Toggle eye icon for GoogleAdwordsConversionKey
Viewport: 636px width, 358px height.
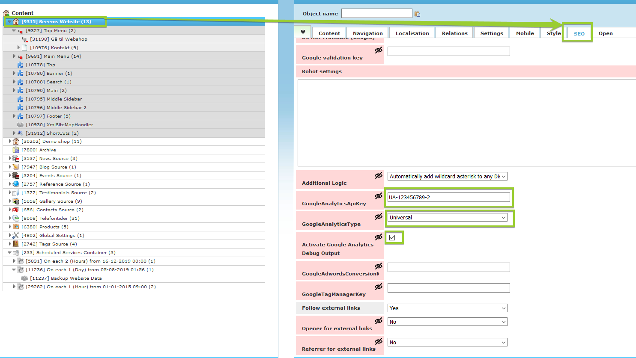[379, 266]
